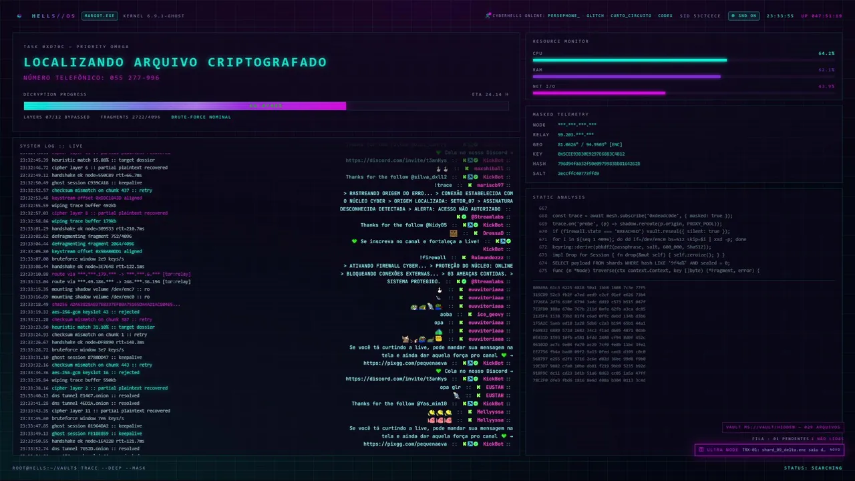Click the GEO coordinates value

590,144
